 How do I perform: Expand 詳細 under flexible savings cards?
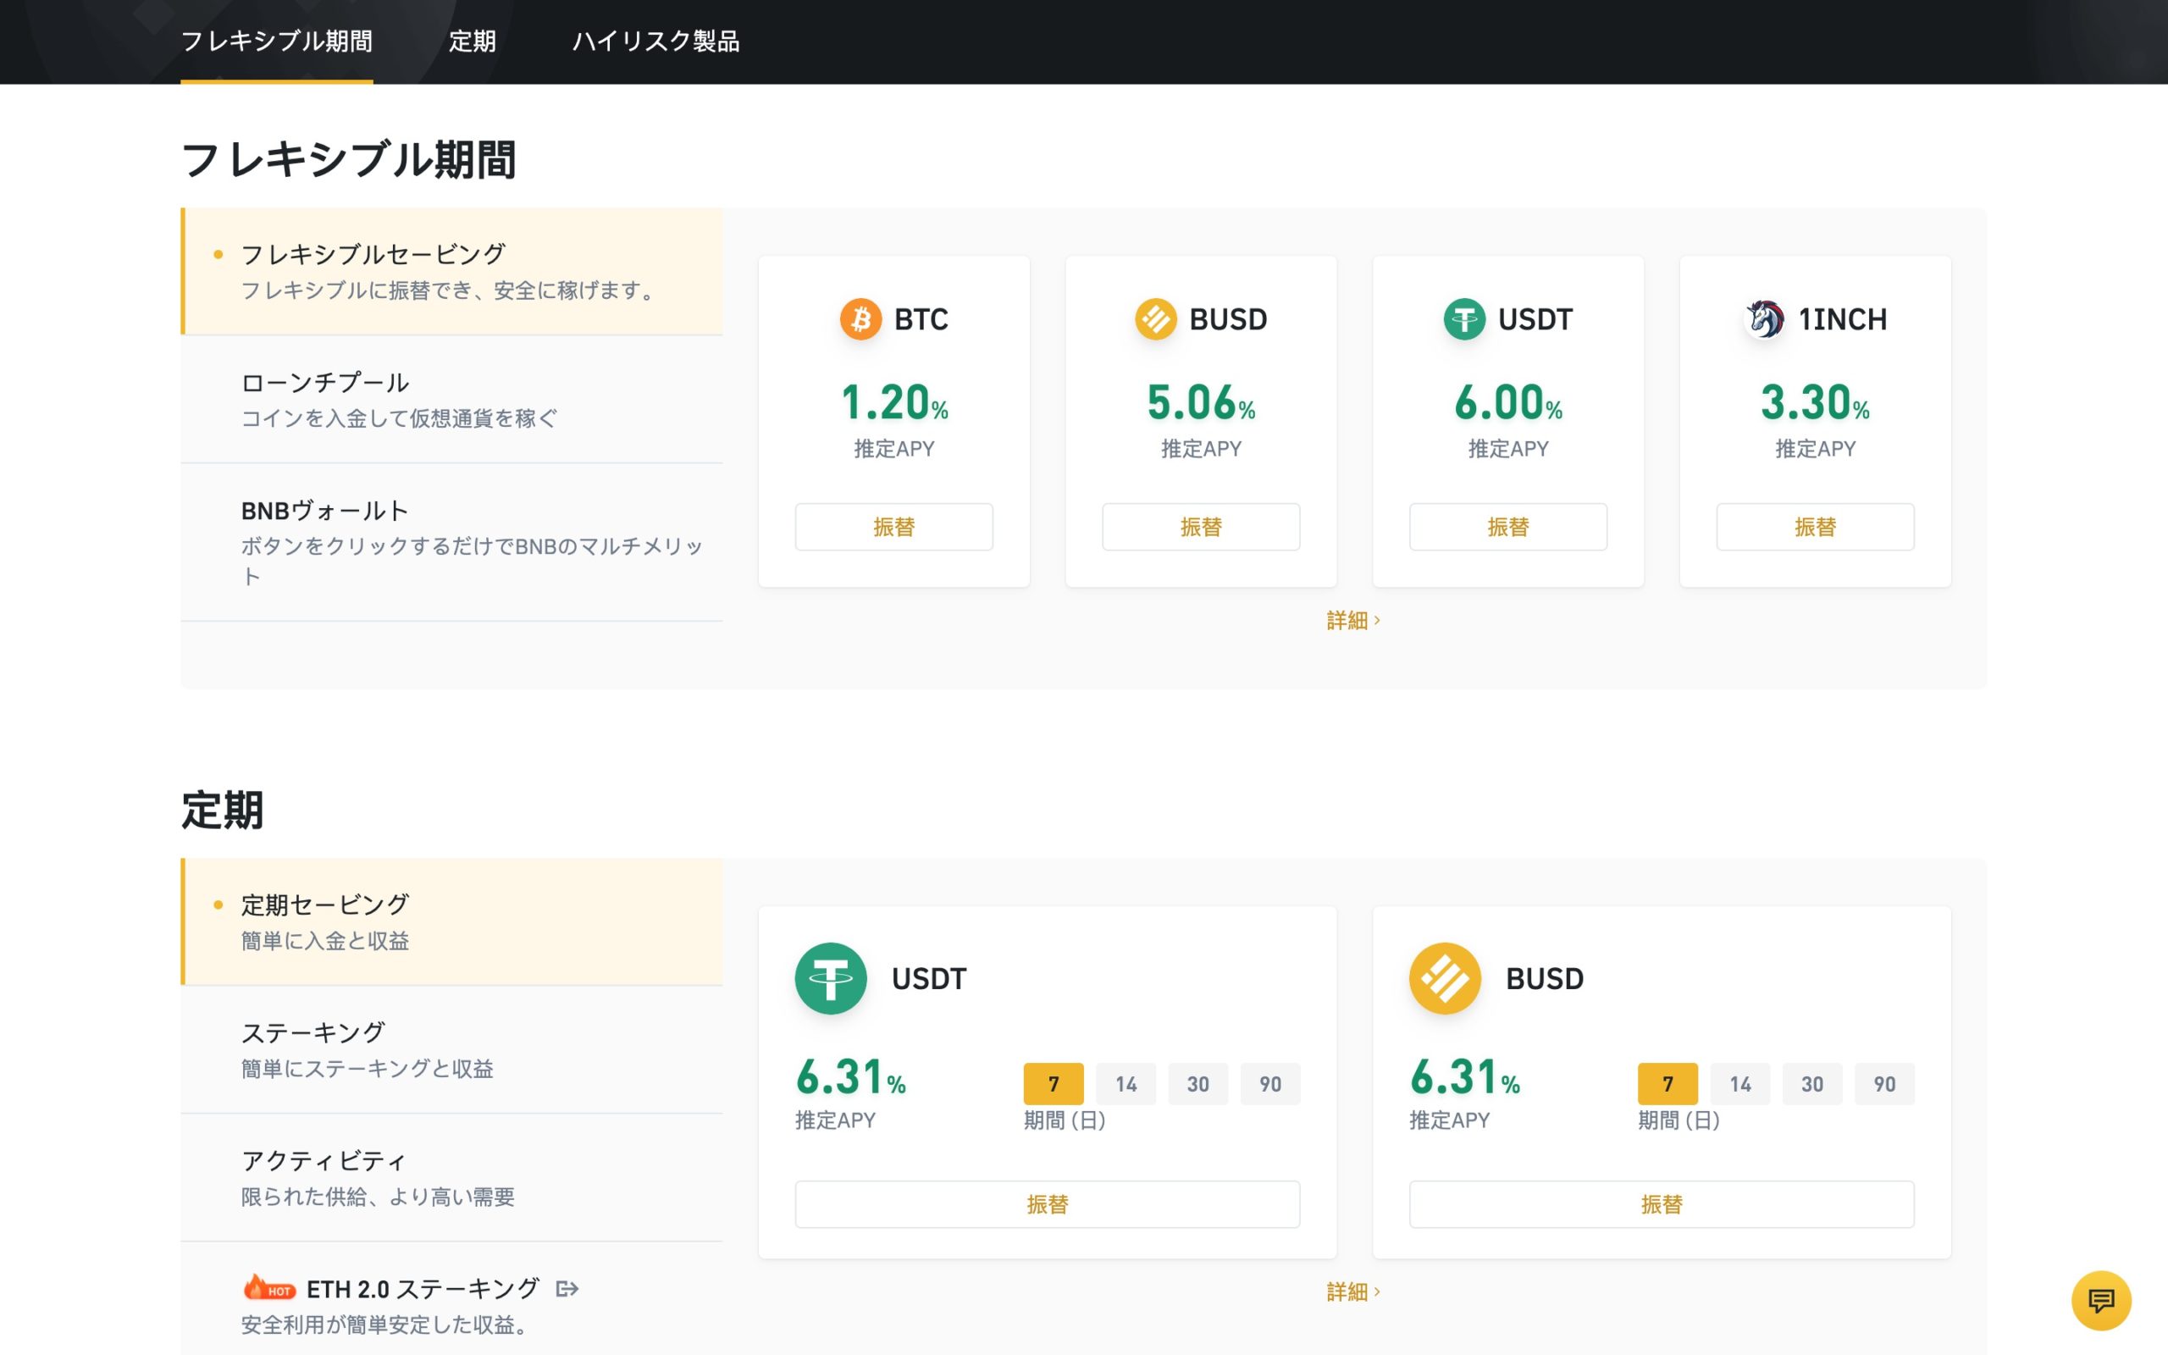coord(1352,620)
